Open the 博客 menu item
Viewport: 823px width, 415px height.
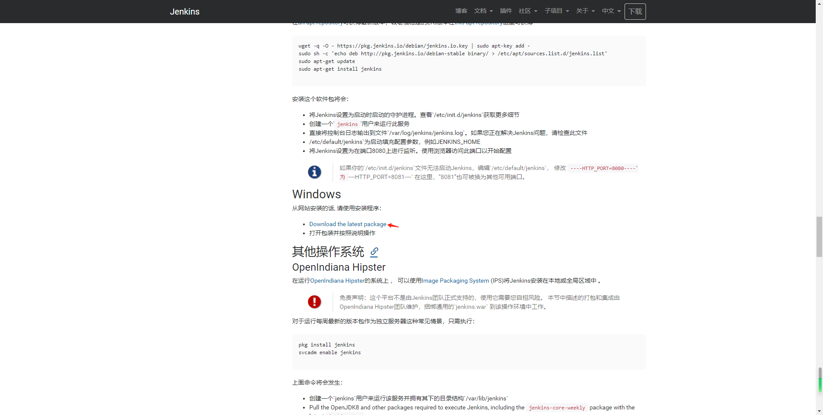coord(461,11)
